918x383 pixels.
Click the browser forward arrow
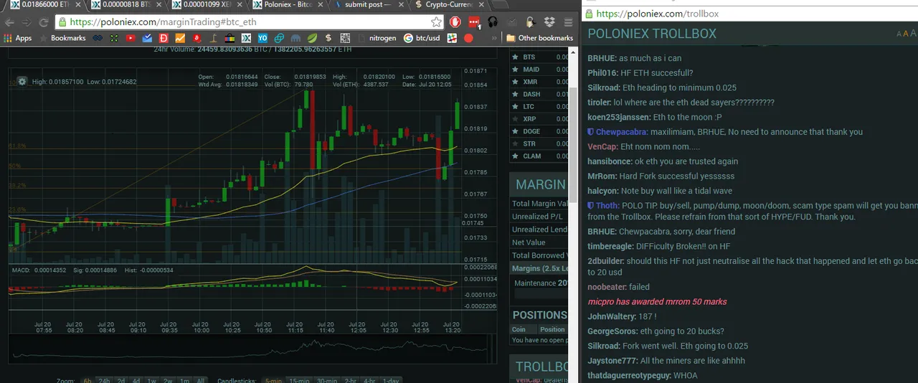(28, 22)
